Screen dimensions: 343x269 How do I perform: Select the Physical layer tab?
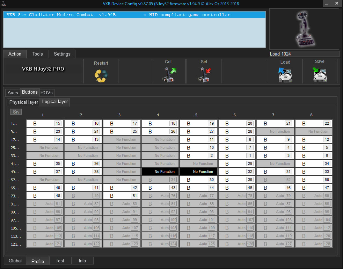pos(23,102)
